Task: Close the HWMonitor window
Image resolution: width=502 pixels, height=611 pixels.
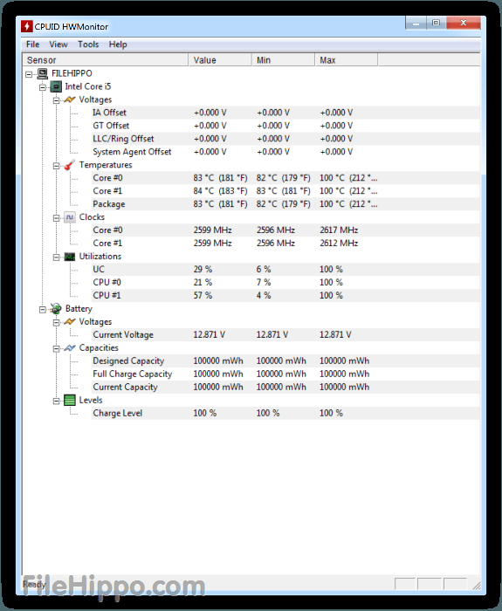Action: (464, 23)
